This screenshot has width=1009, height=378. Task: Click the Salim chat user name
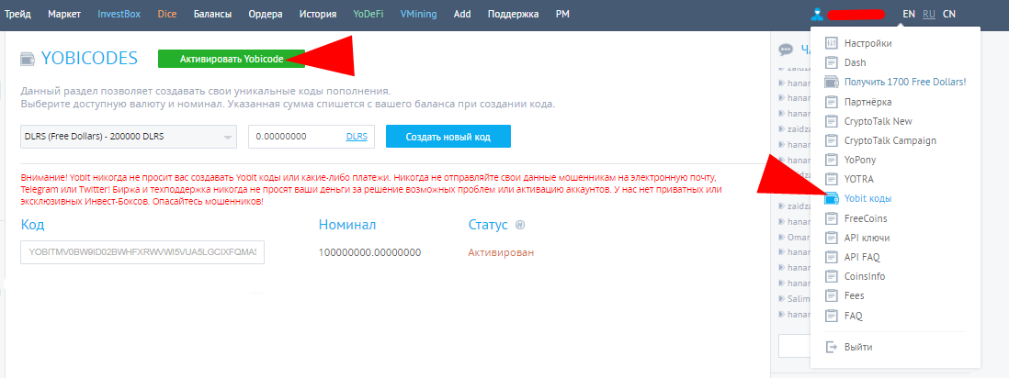(x=798, y=299)
